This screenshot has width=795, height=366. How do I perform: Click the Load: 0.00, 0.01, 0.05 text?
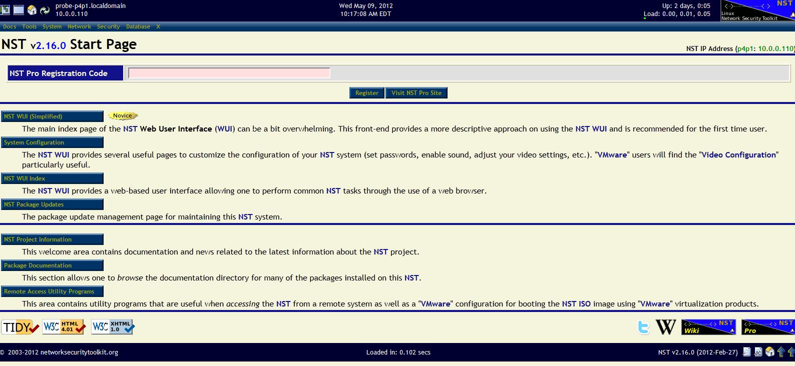tap(677, 14)
